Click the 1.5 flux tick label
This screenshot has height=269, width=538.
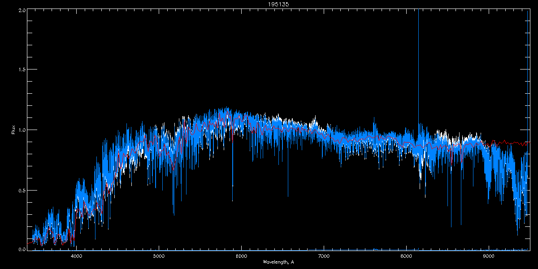[x=21, y=70]
